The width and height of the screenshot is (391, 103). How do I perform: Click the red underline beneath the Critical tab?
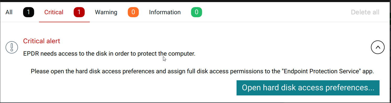coord(64,22)
